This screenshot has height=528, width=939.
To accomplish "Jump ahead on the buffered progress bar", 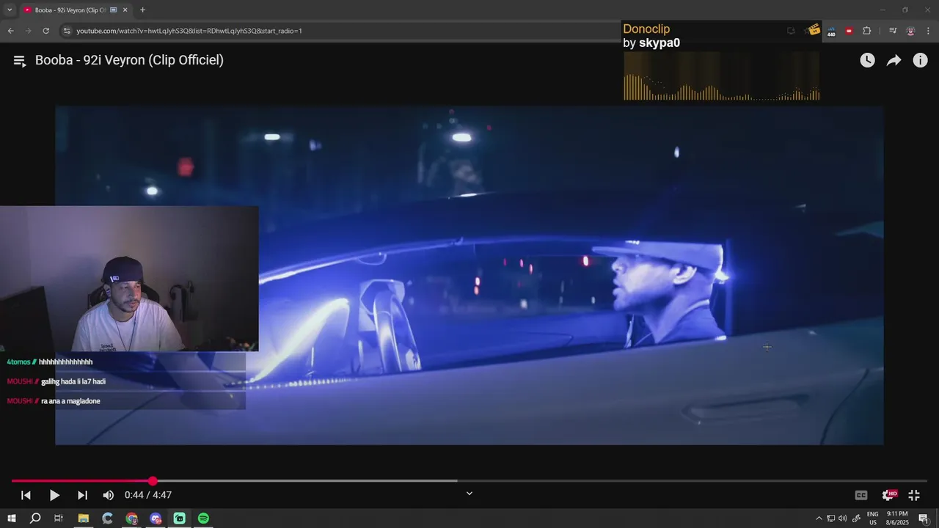I will [x=304, y=481].
